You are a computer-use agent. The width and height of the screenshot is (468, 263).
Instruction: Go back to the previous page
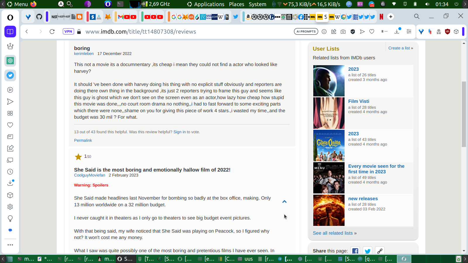pyautogui.click(x=27, y=32)
